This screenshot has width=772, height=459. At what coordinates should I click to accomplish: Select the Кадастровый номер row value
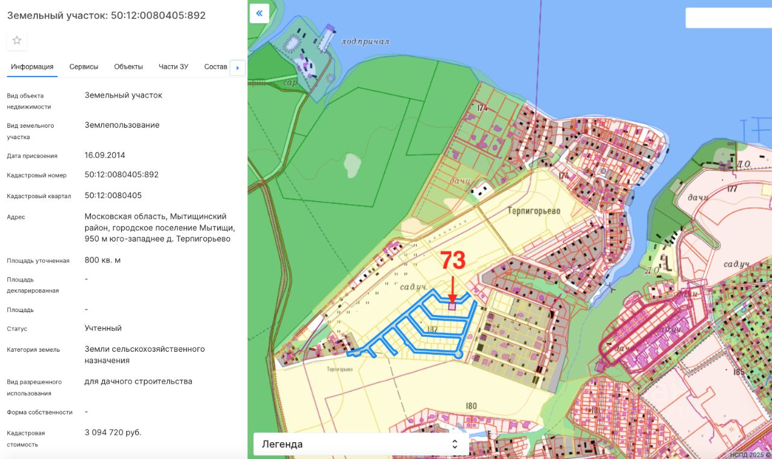pos(121,175)
